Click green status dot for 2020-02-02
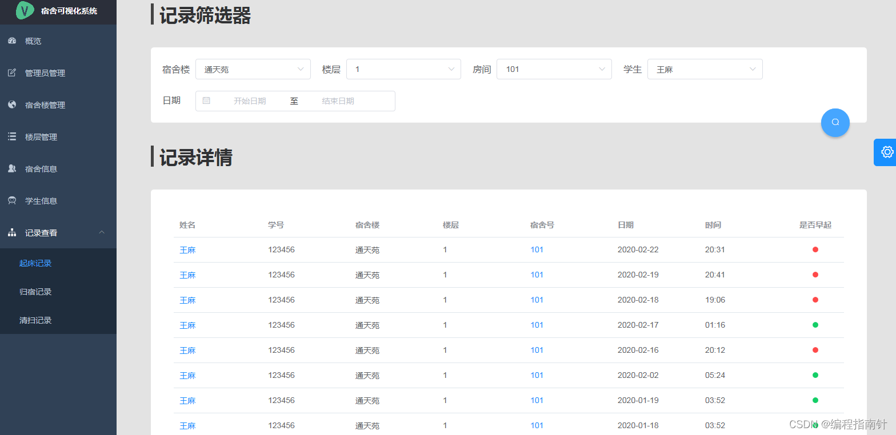 815,375
